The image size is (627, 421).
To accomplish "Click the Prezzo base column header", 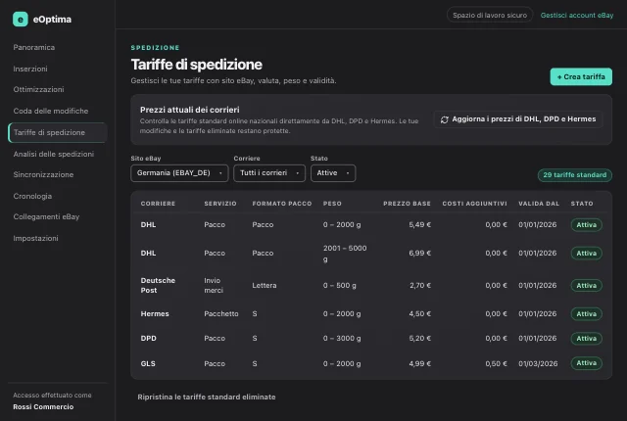I will tap(407, 204).
